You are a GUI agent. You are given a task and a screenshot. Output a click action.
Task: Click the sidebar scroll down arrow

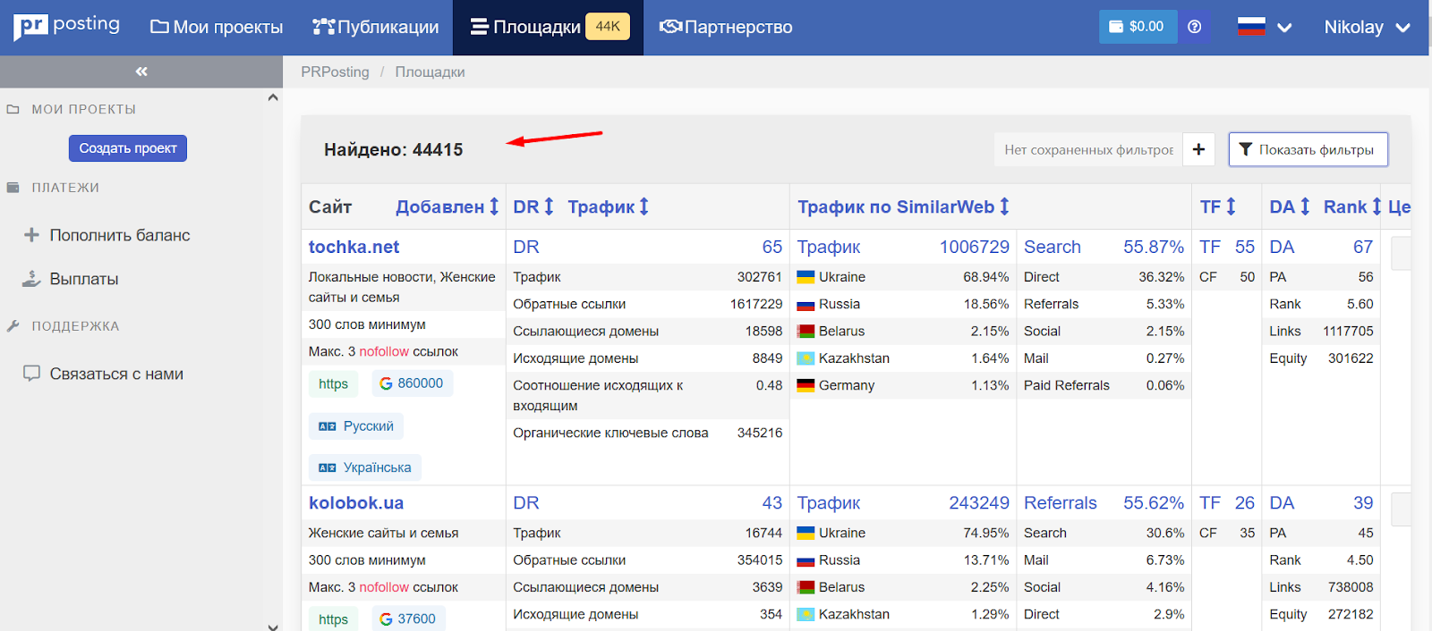pyautogui.click(x=273, y=627)
